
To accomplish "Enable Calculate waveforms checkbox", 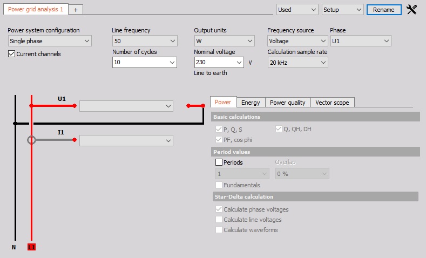I will pos(219,230).
